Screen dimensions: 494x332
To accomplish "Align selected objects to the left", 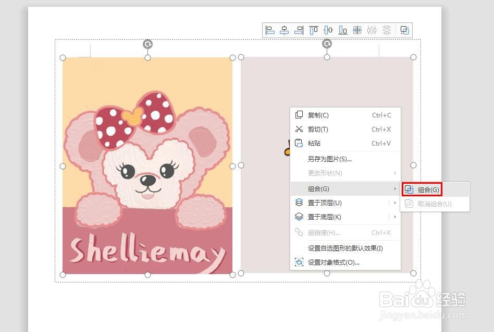I will click(x=270, y=30).
